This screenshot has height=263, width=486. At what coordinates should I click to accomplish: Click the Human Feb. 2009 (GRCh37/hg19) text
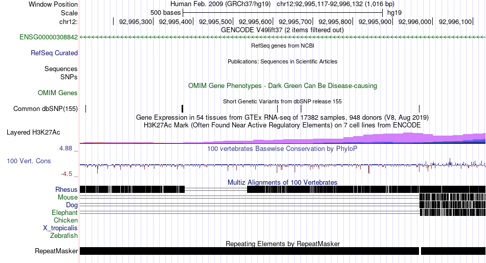[x=220, y=4]
